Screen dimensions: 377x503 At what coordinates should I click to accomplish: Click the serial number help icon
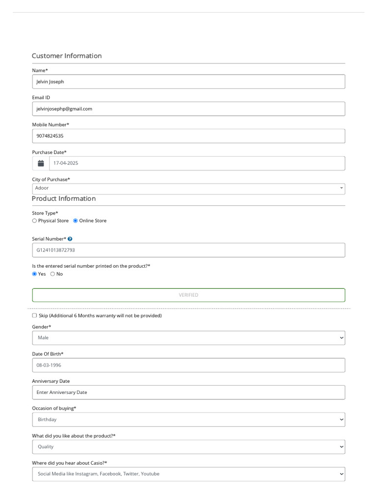(70, 239)
